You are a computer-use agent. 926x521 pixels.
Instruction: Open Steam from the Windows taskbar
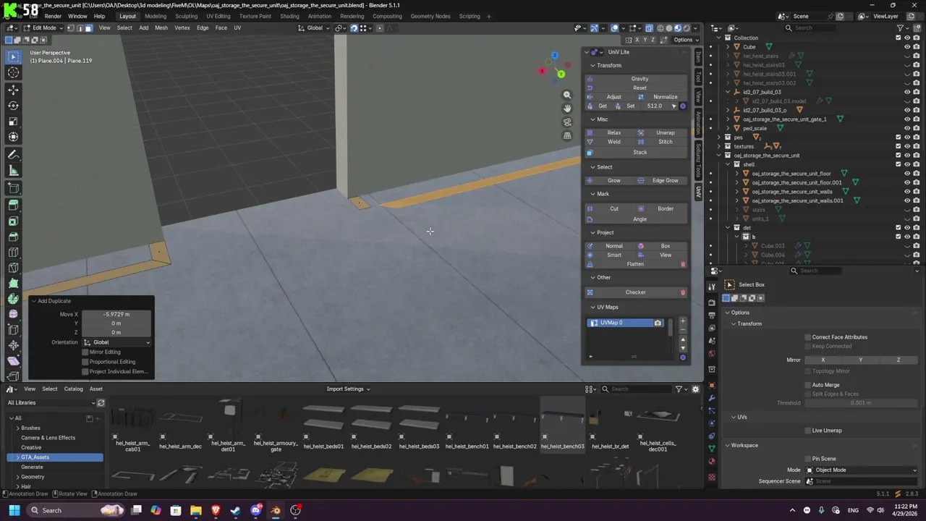pos(235,510)
